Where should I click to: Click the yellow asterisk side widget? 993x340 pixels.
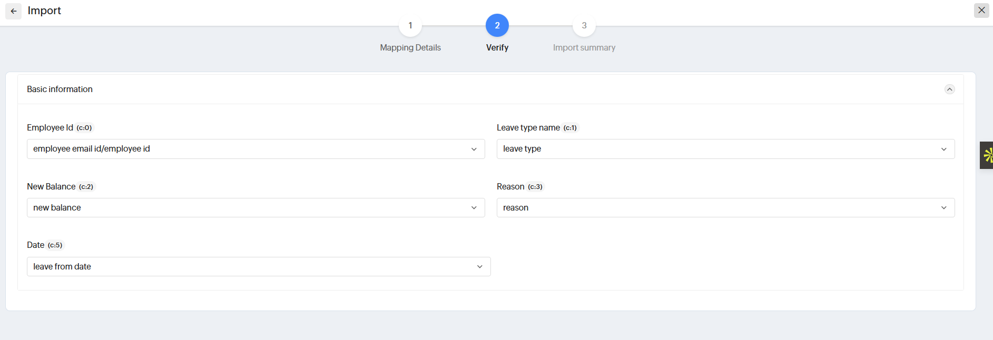[x=988, y=155]
